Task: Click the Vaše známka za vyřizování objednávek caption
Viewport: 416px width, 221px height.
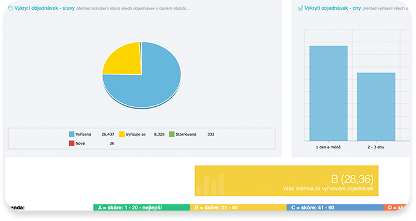Action: tap(328, 188)
